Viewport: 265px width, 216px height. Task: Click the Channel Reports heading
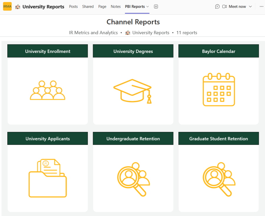click(133, 22)
